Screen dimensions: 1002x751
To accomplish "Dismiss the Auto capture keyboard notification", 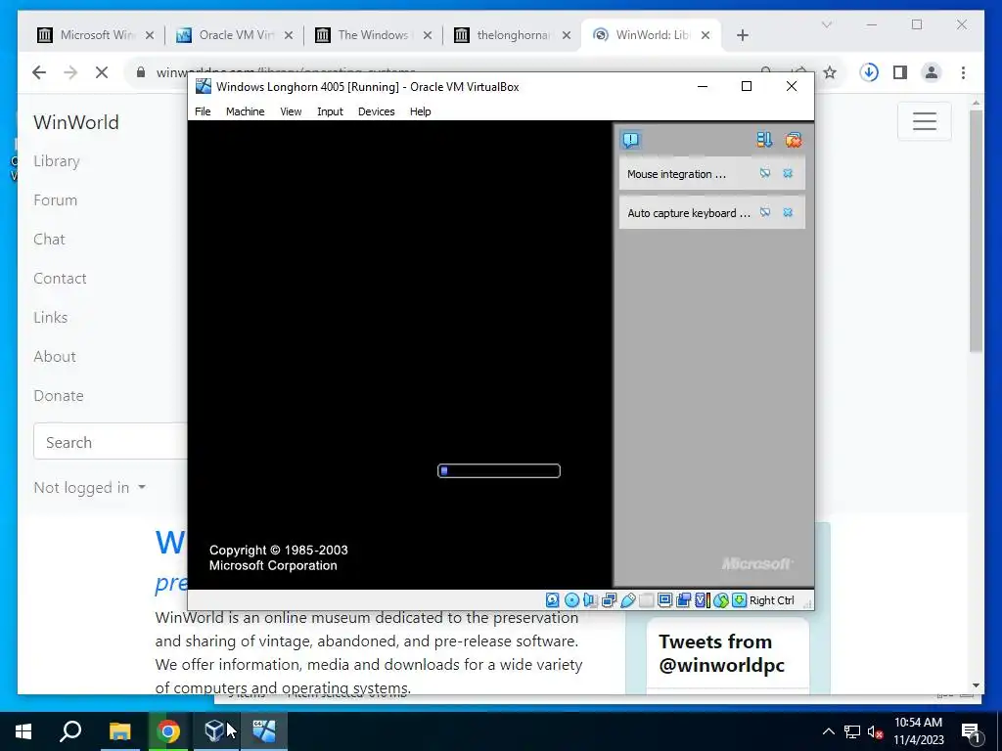I will click(788, 212).
